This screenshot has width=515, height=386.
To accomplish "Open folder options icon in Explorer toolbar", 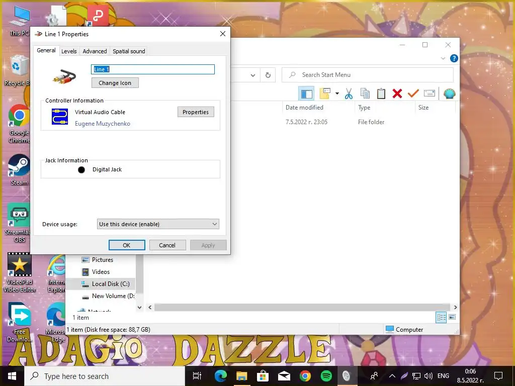I will [325, 94].
